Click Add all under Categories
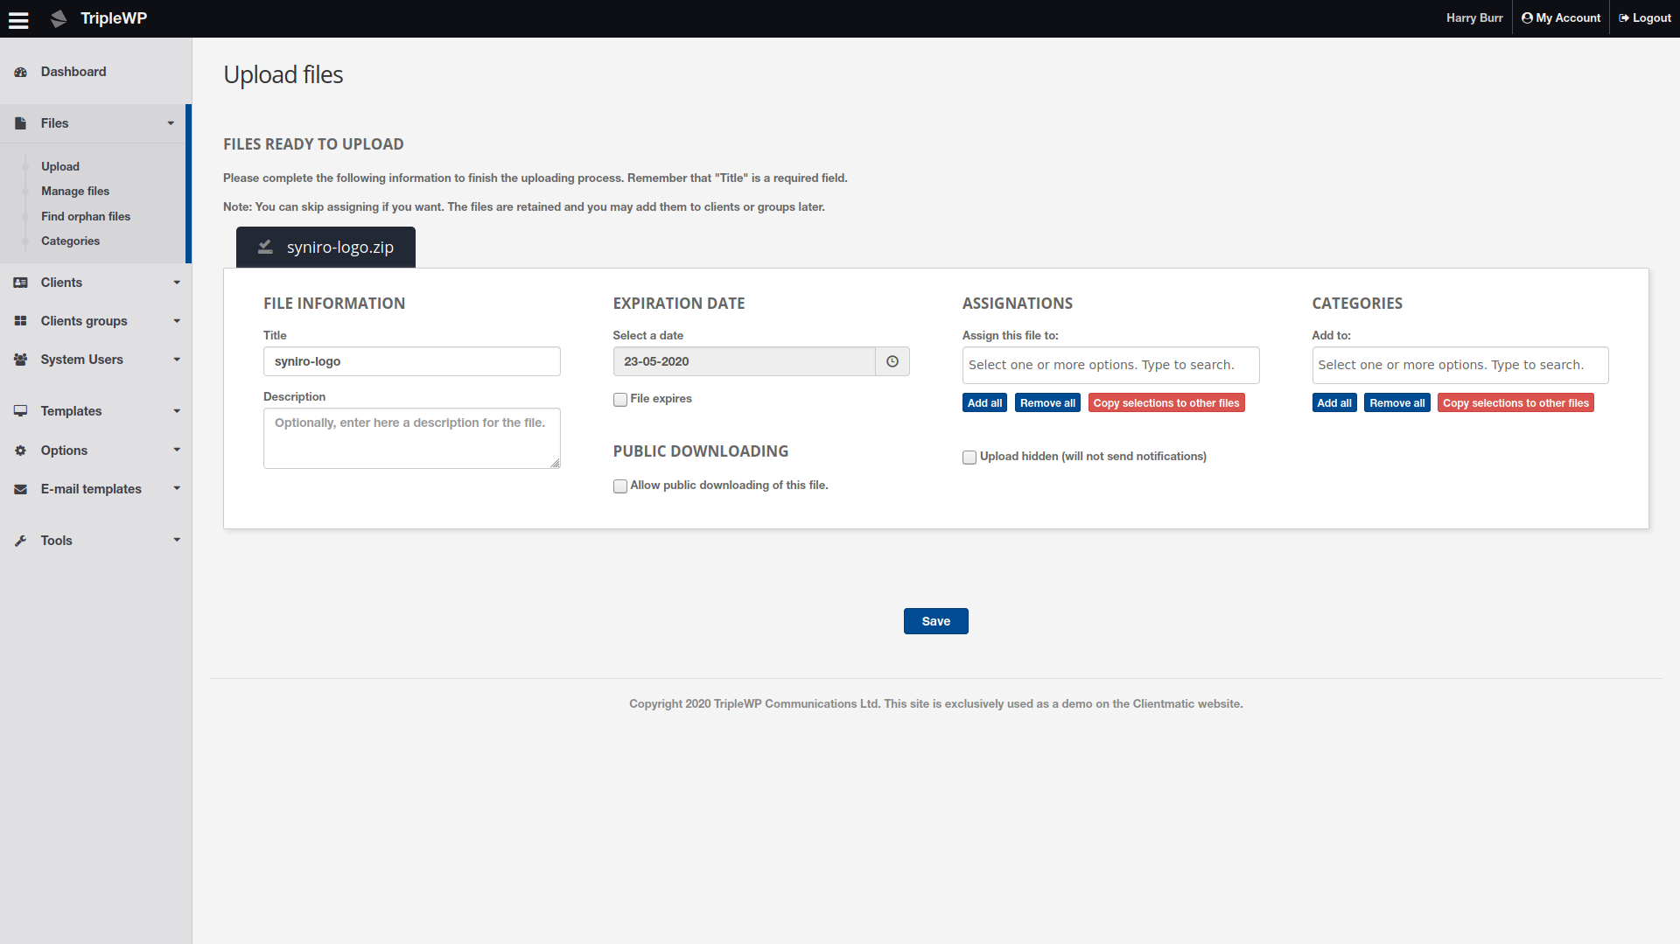Screen dimensions: 1680x944 (1334, 402)
